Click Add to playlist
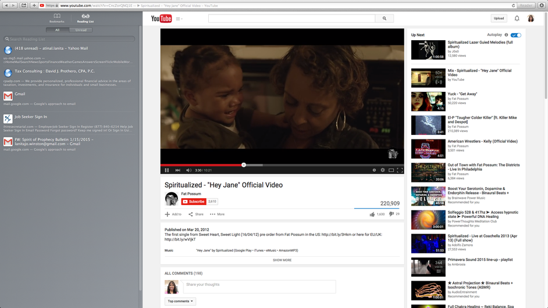 click(x=173, y=214)
